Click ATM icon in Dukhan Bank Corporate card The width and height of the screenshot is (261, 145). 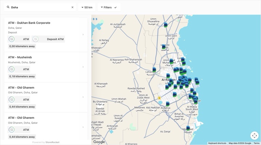pos(12,39)
